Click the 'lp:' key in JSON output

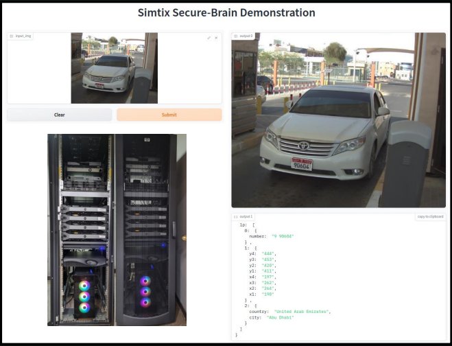coord(243,224)
